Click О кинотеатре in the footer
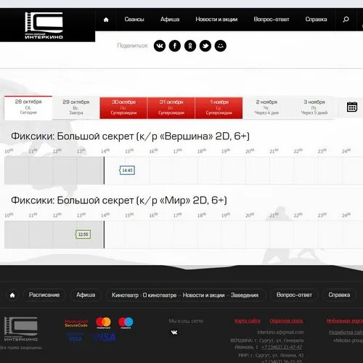This screenshot has width=363, height=363. coord(160,295)
